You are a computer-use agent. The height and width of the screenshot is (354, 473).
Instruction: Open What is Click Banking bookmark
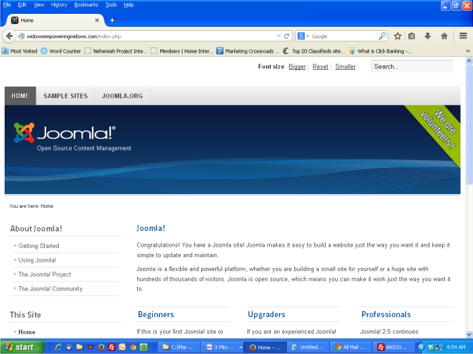pos(380,51)
